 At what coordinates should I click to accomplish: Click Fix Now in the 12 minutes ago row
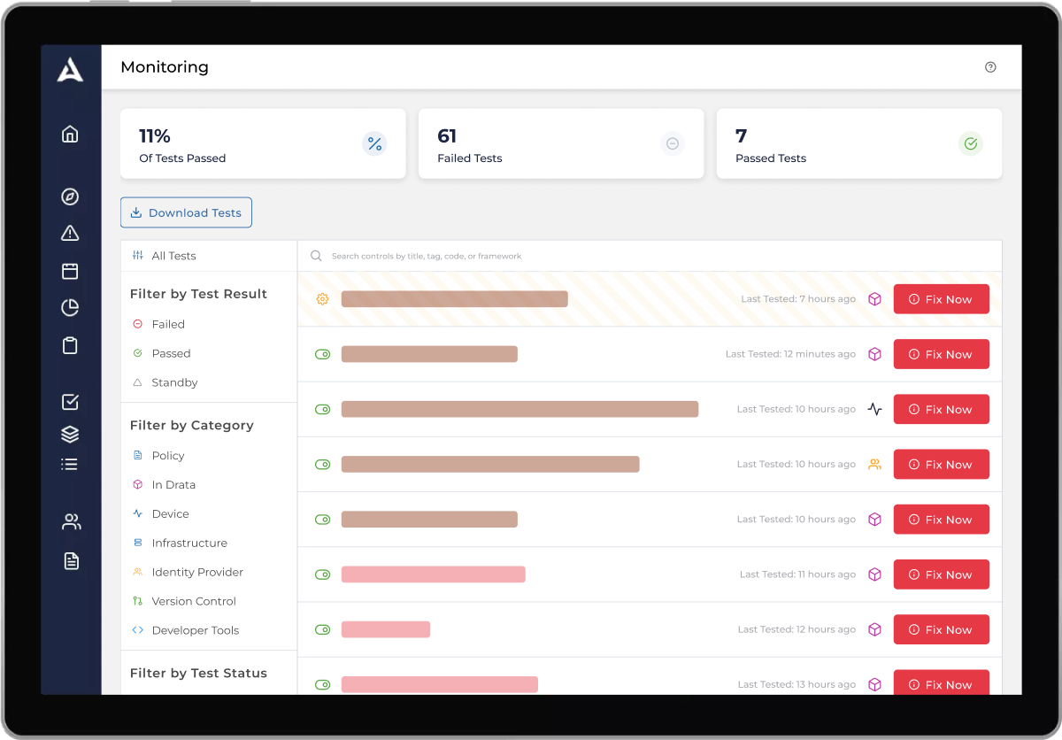click(x=941, y=354)
